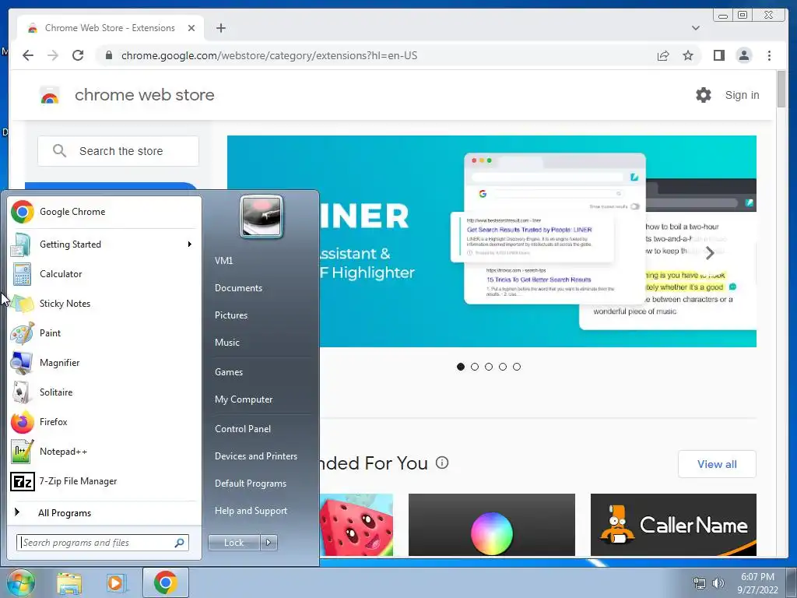
Task: Open the network tray icon
Action: point(700,583)
